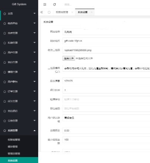Screen dimensions: 150x163
Task: Click the 网站名称 input field
Action: 106,32
